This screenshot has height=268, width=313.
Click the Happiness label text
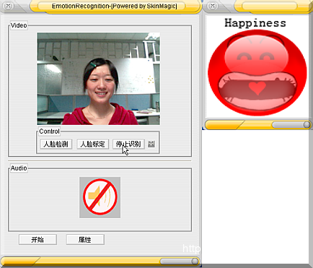pos(255,23)
